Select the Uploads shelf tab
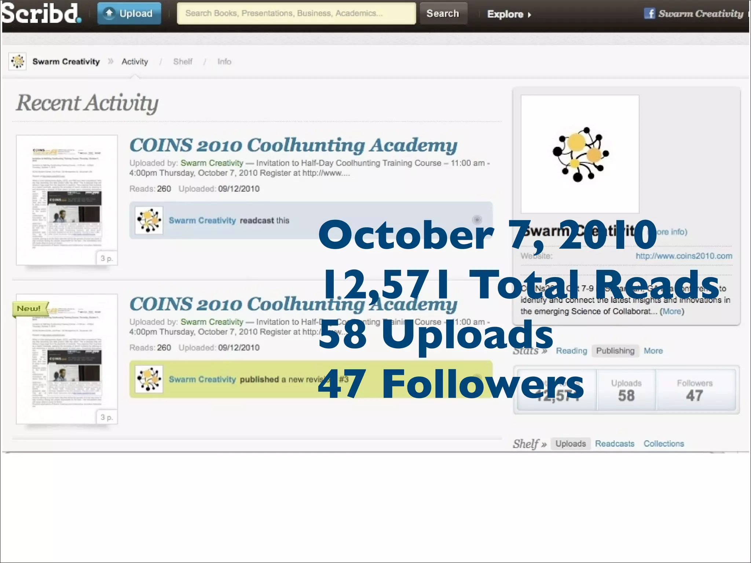Screen dimensions: 751x563 pos(571,444)
